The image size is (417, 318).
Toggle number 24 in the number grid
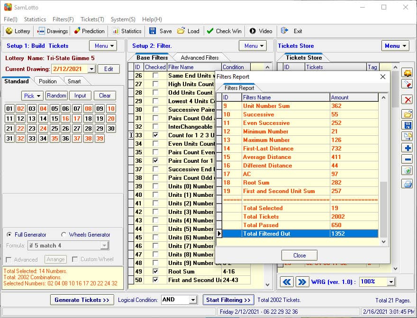[43, 129]
